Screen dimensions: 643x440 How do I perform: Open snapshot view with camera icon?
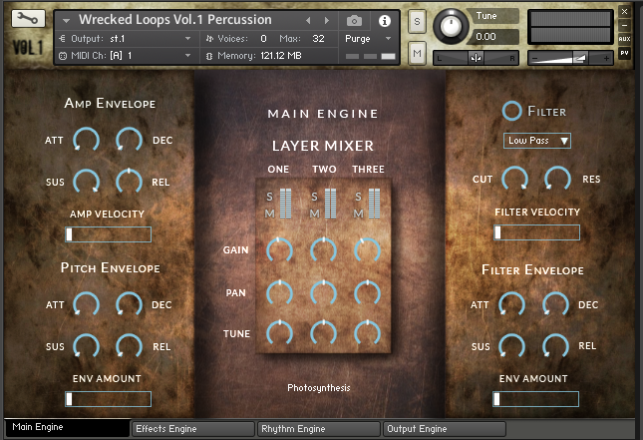[x=354, y=21]
